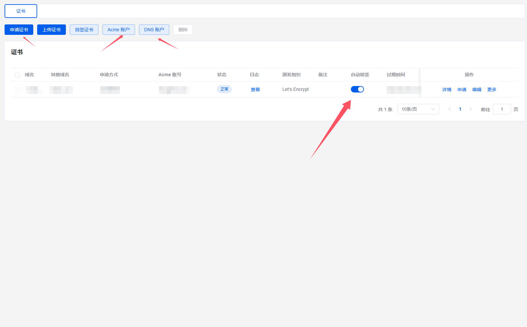This screenshot has width=527, height=327.
Task: Go to previous page arrow
Action: coord(450,109)
